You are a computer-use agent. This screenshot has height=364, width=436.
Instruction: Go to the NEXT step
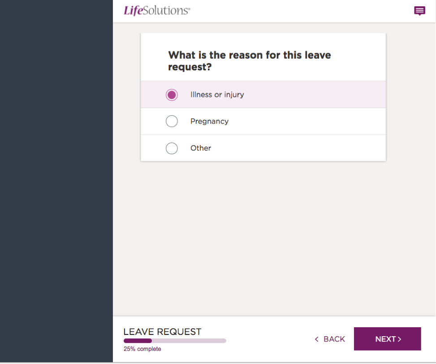[x=387, y=339]
